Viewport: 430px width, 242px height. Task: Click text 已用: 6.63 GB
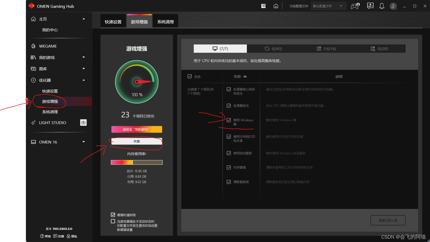[x=137, y=177]
